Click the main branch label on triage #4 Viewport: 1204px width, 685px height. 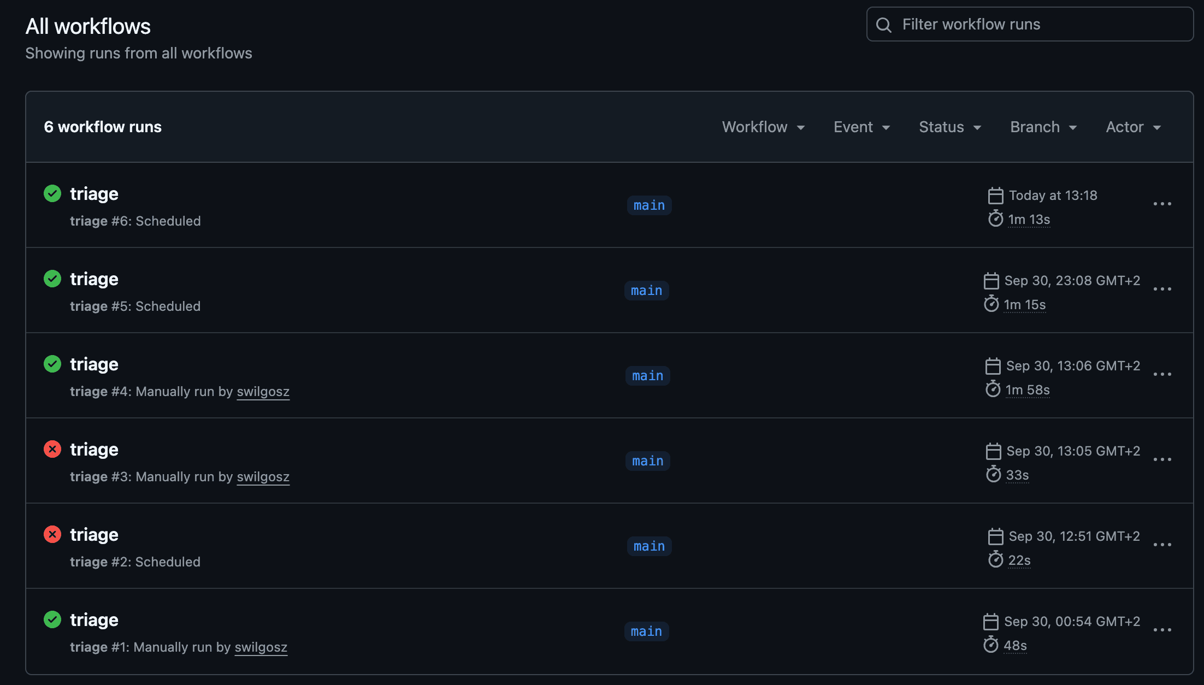(647, 376)
